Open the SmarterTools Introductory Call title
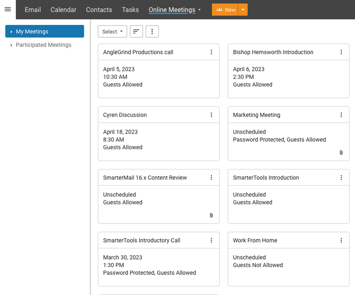This screenshot has height=295, width=355. tap(142, 240)
